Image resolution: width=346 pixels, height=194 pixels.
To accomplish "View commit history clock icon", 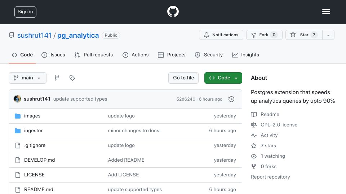I will (231, 99).
